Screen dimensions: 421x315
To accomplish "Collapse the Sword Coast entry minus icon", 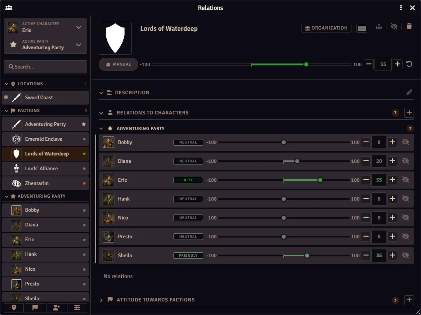I will tap(6, 97).
